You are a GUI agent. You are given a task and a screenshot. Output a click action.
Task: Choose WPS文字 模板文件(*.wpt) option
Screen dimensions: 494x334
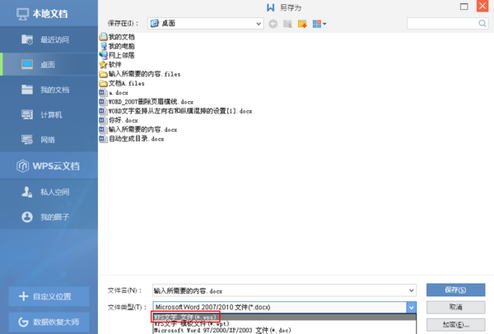point(285,323)
